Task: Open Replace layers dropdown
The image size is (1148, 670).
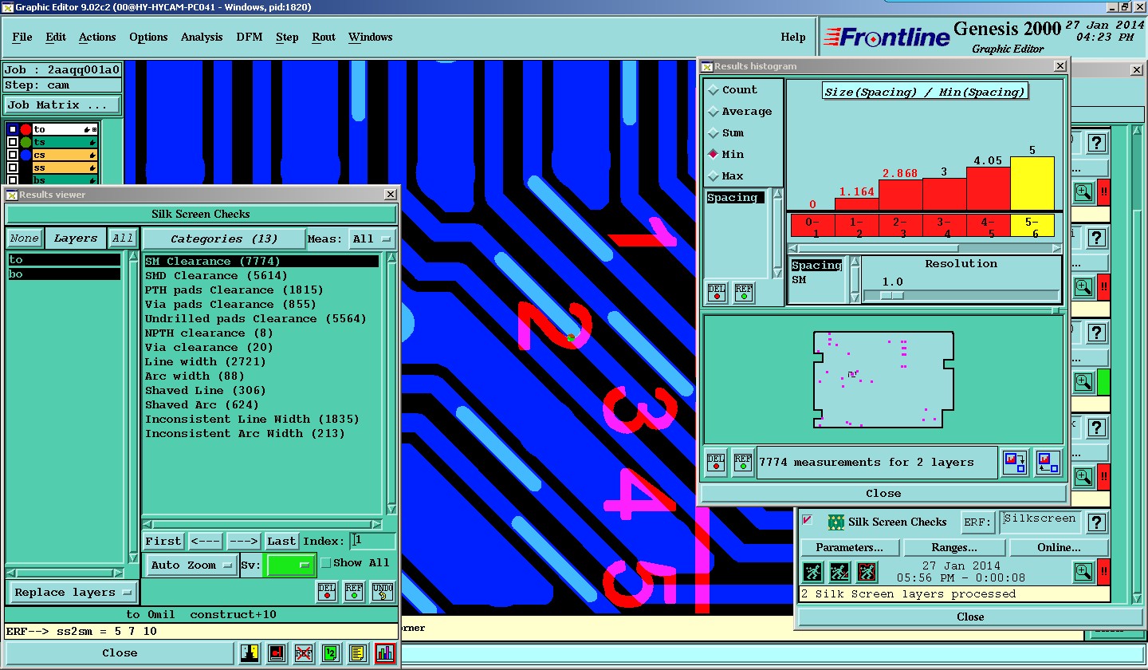Action: 72,593
